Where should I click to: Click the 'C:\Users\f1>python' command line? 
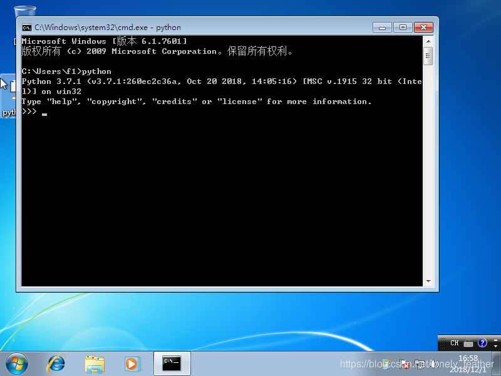pos(66,71)
